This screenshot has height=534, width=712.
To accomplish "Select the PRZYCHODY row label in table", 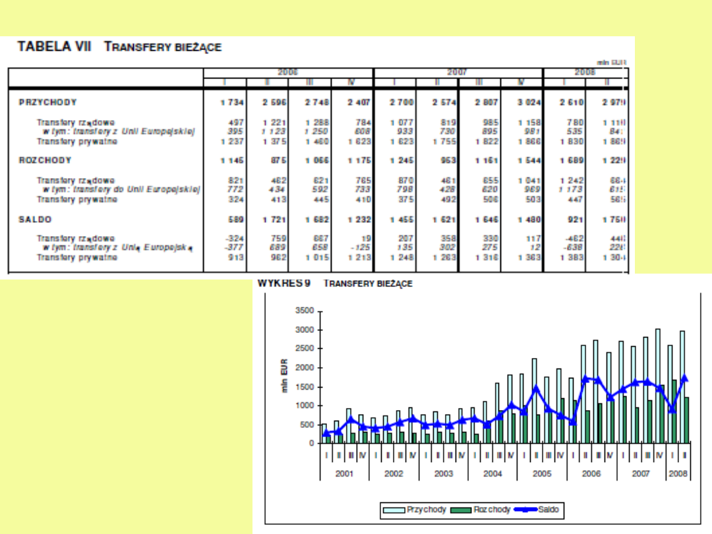I will point(47,102).
